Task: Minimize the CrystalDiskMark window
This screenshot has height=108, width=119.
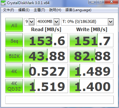Action: [x=92, y=2]
